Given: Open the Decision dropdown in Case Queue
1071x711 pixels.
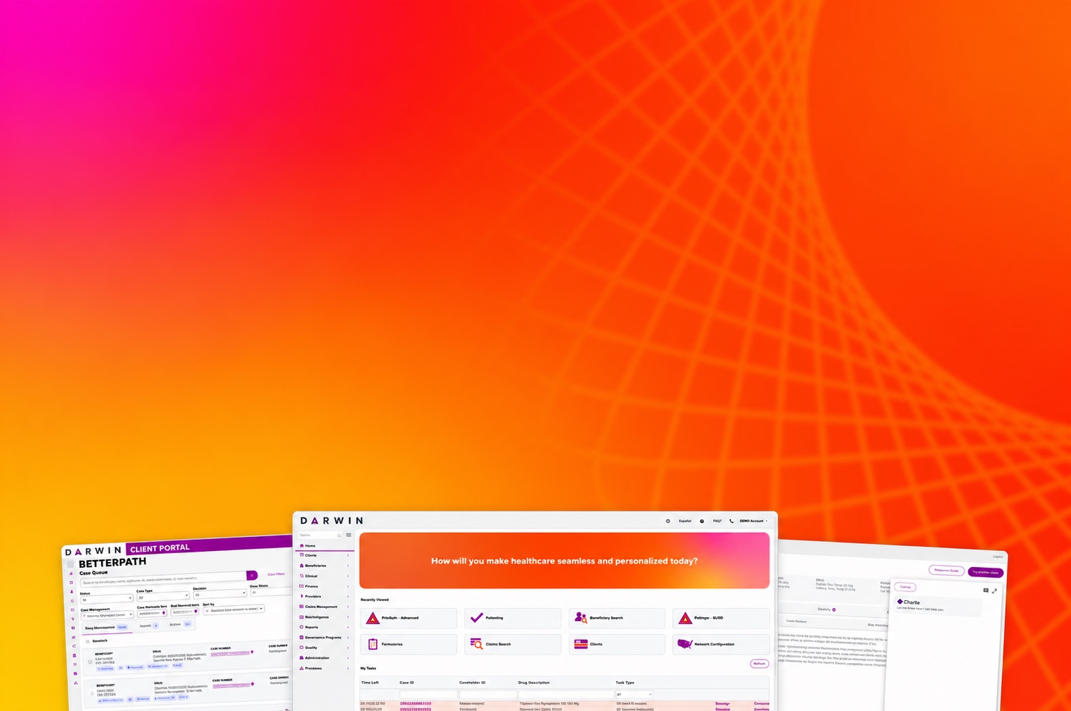Looking at the screenshot, I should 219,594.
